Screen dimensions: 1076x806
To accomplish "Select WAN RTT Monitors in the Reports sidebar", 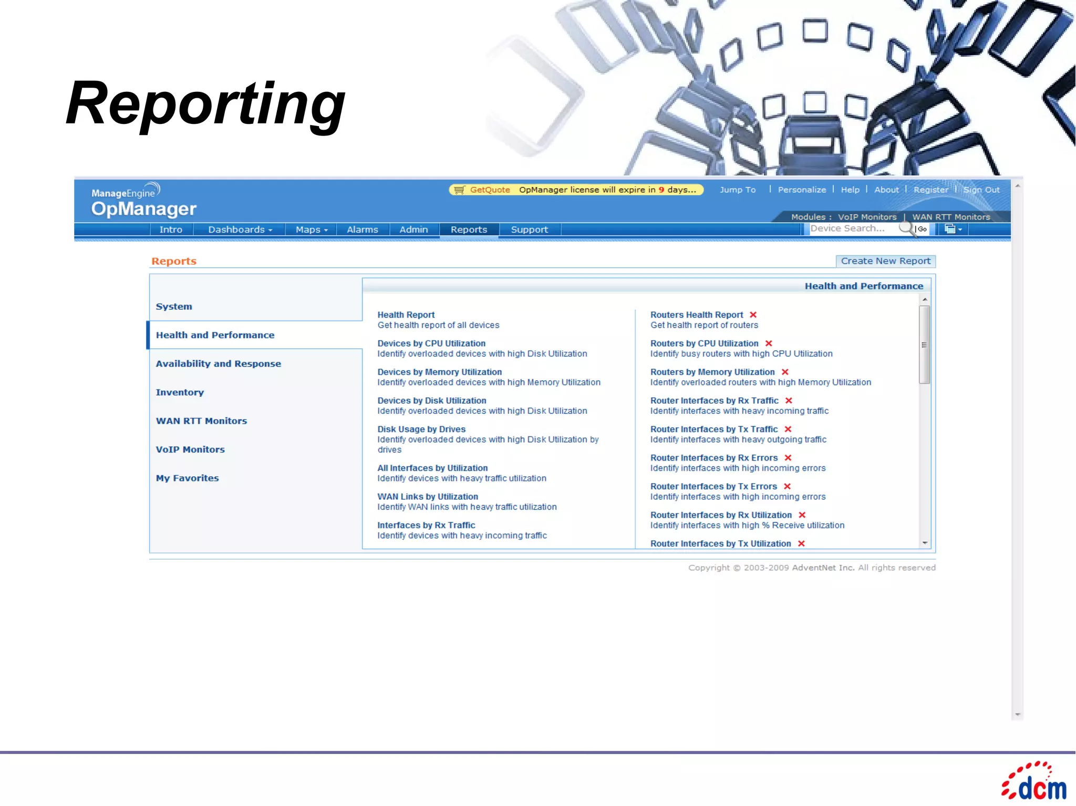I will click(x=201, y=421).
